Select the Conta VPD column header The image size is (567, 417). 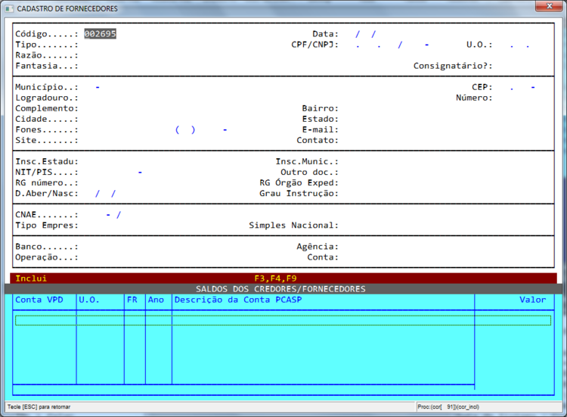[x=39, y=300]
